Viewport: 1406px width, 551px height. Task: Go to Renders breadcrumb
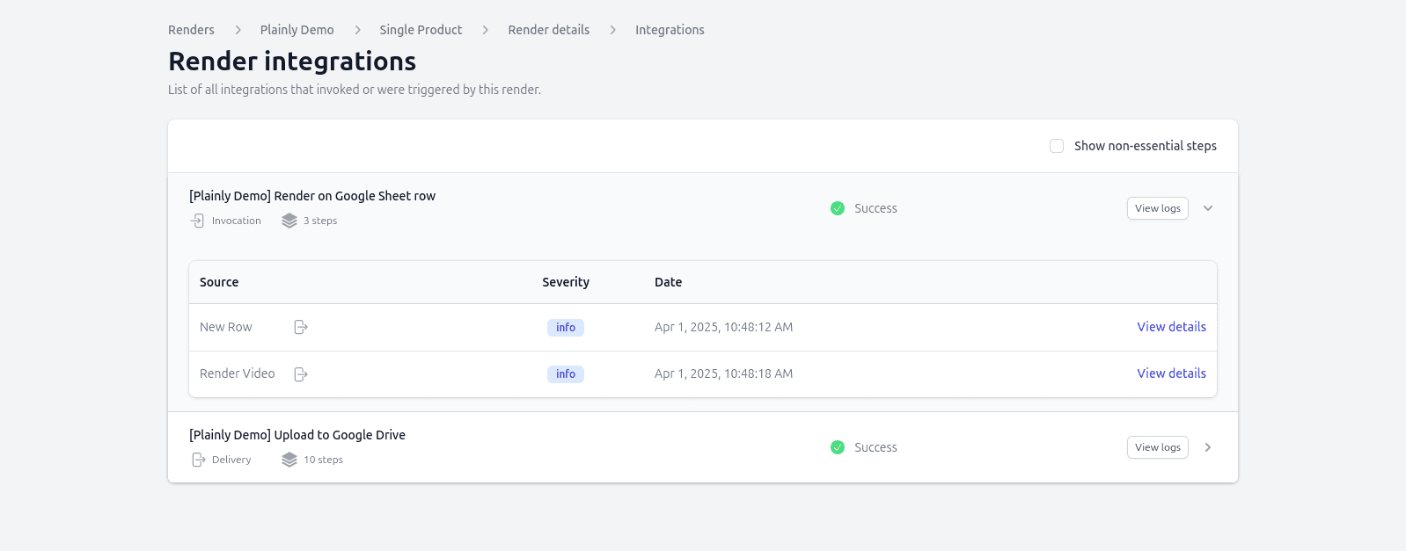click(191, 30)
